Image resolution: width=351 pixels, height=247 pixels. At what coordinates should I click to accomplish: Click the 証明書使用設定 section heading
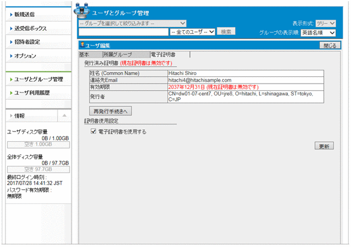tap(101, 121)
